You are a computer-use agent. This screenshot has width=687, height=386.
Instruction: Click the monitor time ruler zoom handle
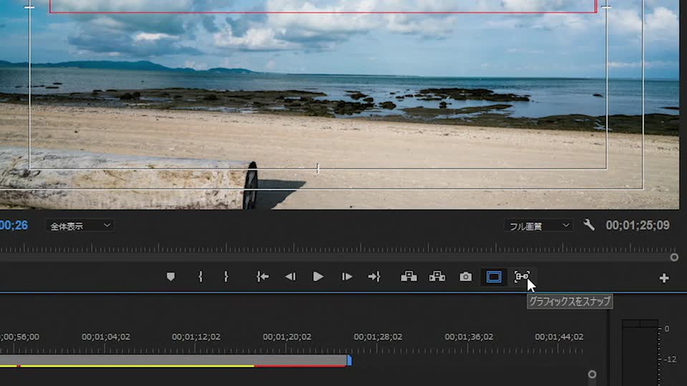point(674,257)
